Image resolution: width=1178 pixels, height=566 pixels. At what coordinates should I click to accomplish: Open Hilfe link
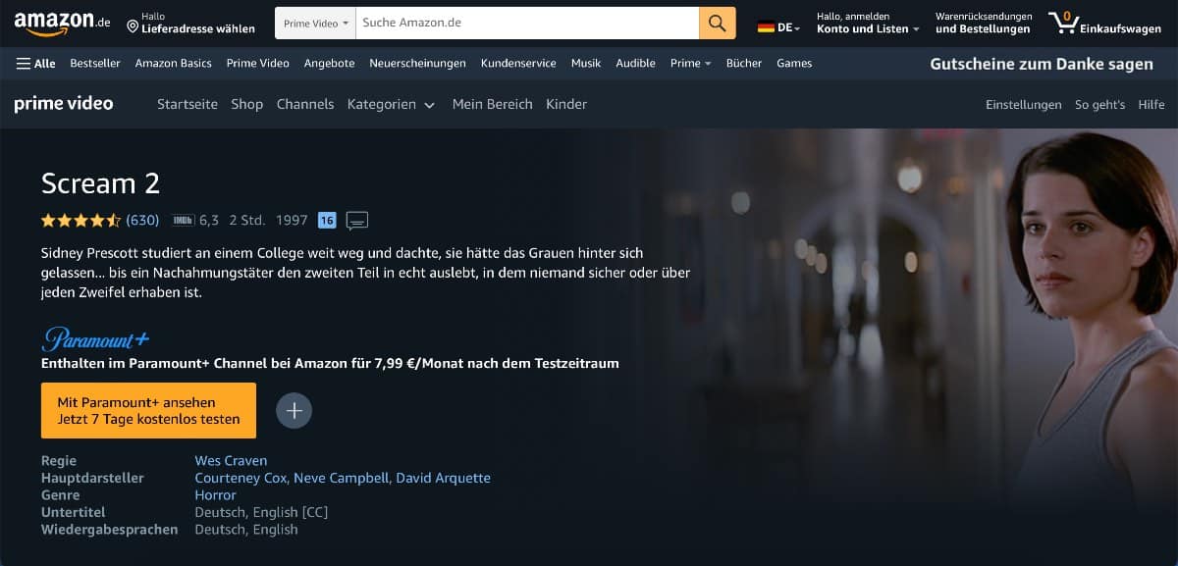(1151, 105)
